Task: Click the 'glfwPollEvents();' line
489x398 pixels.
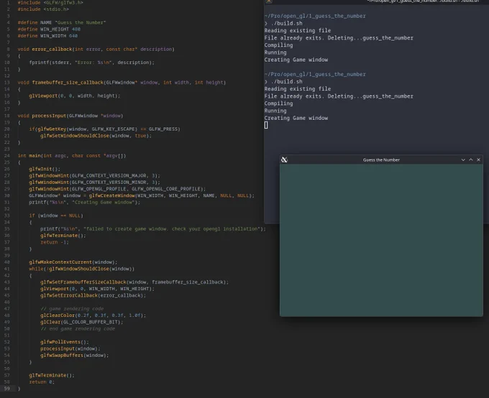Action: click(x=65, y=342)
